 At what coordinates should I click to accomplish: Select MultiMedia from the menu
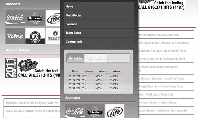(99, 15)
